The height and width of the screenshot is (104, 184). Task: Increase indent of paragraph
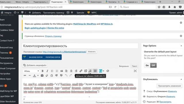pos(61,75)
